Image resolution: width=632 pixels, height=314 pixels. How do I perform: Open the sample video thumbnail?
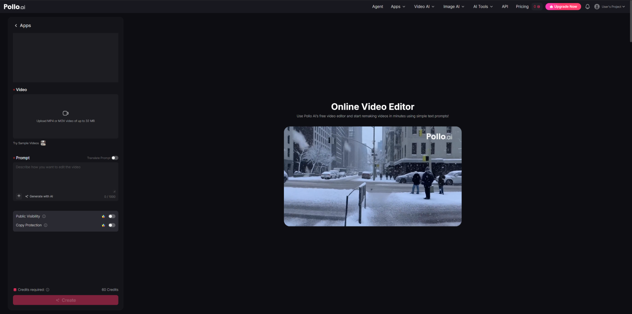click(43, 143)
